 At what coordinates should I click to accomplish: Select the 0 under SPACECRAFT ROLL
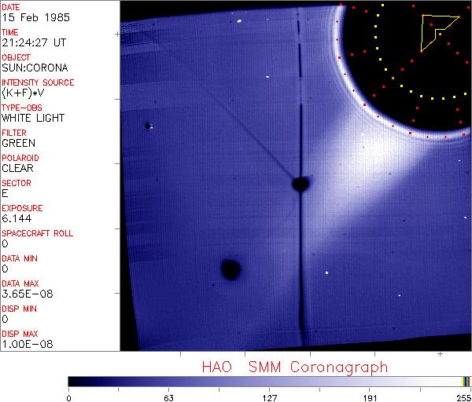(6, 243)
